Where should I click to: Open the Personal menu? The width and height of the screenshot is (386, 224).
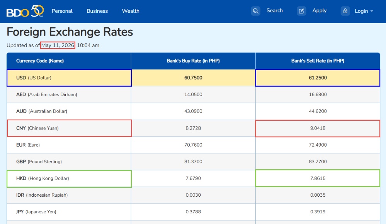click(x=62, y=11)
